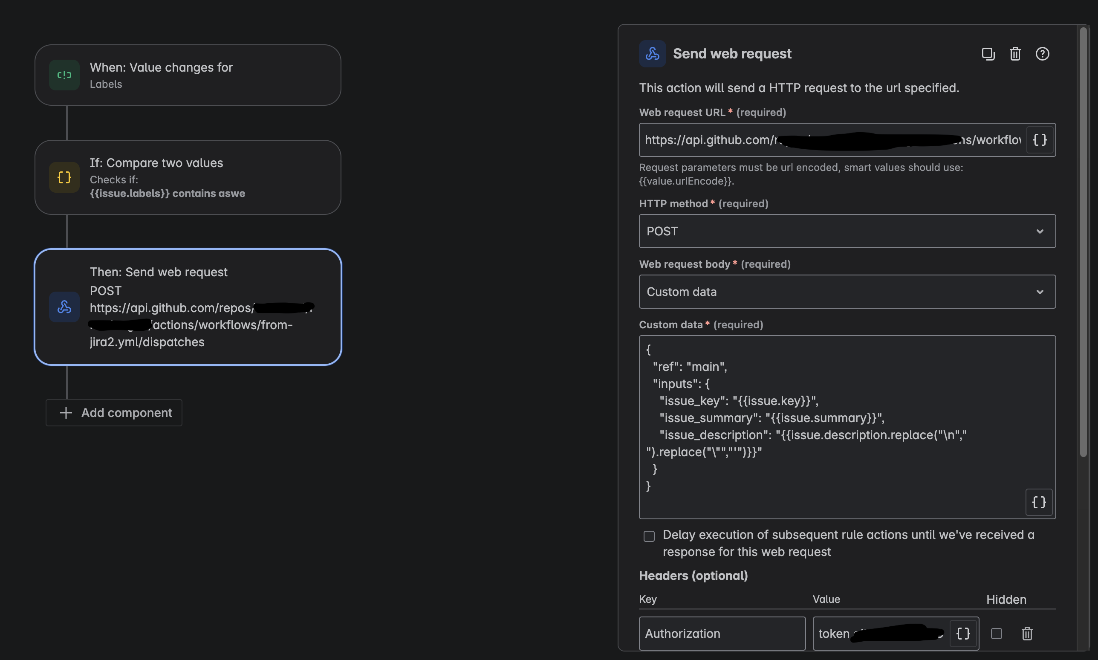Duplicate the Send web request action

(x=988, y=54)
